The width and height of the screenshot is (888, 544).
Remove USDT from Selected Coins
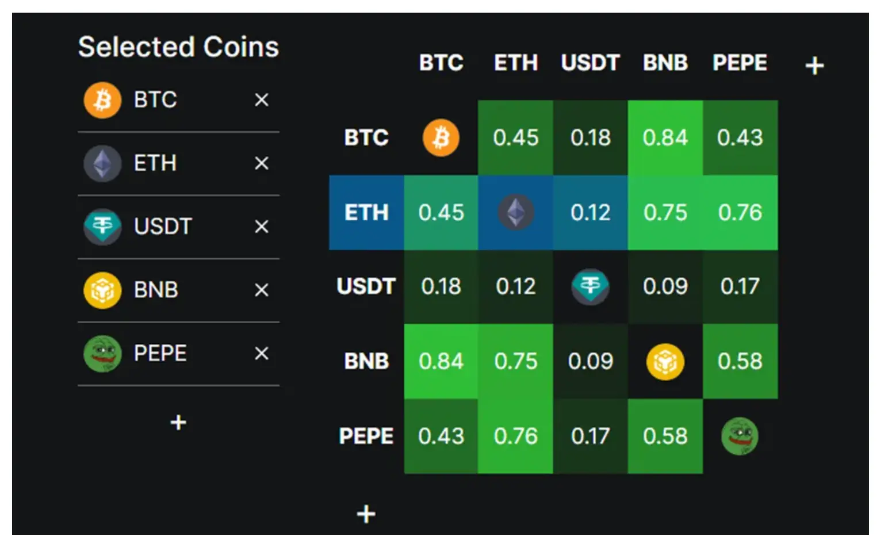coord(262,227)
